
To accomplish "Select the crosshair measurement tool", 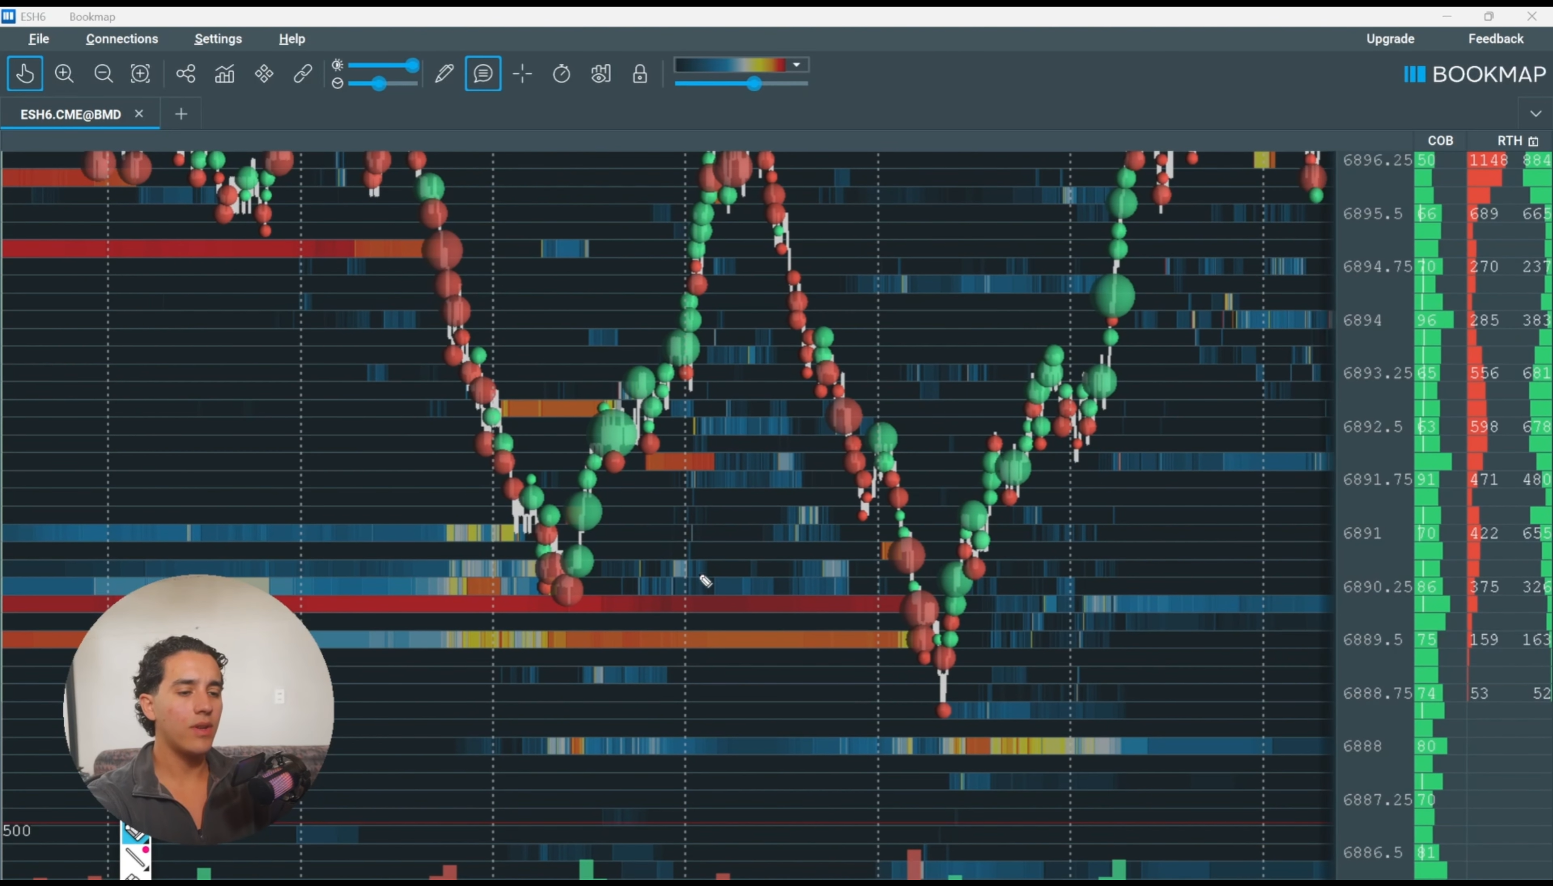I will tap(522, 73).
